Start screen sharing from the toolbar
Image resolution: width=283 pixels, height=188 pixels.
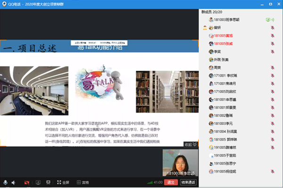pos(38,182)
